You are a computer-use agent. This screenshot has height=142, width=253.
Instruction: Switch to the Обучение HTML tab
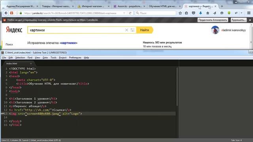click(x=162, y=6)
